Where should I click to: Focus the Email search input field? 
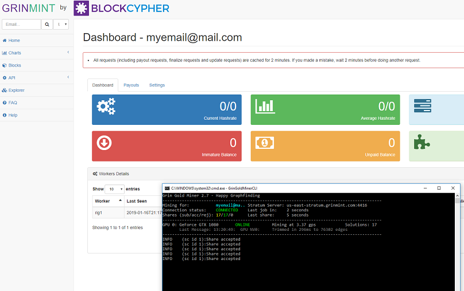click(x=21, y=25)
